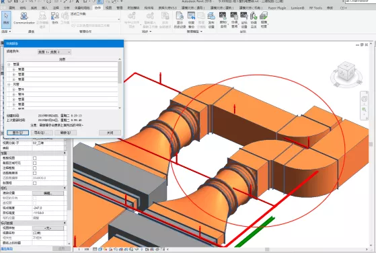This screenshot has height=253, width=376.
Task: Open the navigation wheel on the navigation bar
Action: coord(364,99)
